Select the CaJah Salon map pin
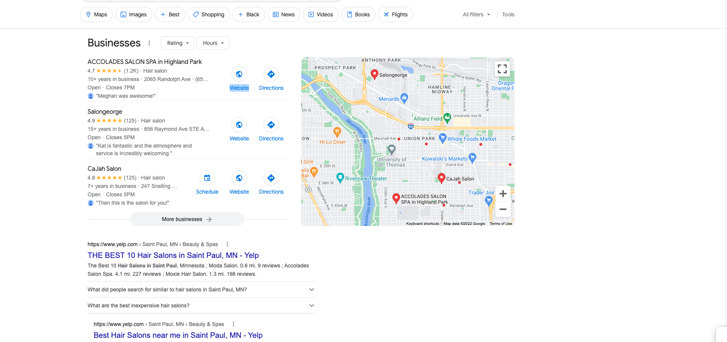Screen dimensions: 727x342 pos(441,178)
